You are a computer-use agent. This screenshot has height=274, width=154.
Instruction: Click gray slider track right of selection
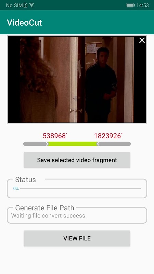click(x=115, y=144)
